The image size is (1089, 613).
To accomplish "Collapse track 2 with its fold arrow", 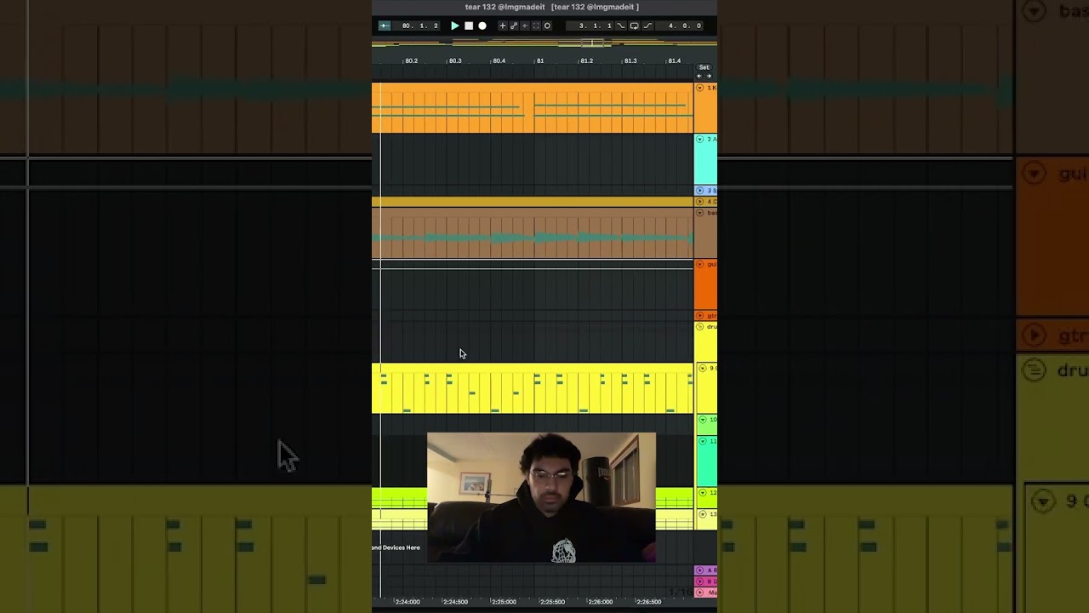I will 700,139.
